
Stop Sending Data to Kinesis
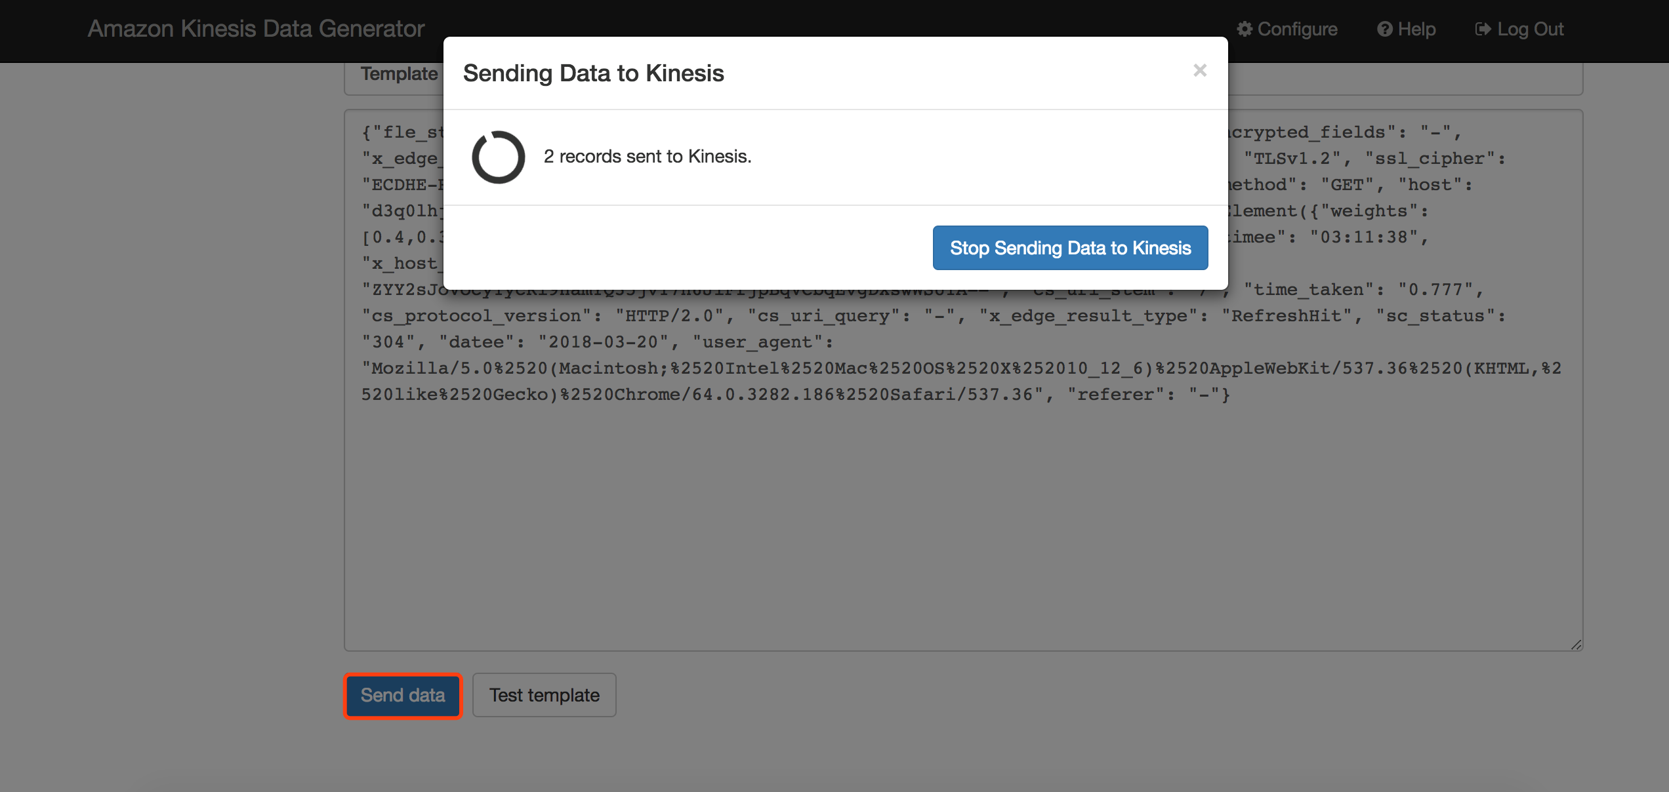point(1070,248)
